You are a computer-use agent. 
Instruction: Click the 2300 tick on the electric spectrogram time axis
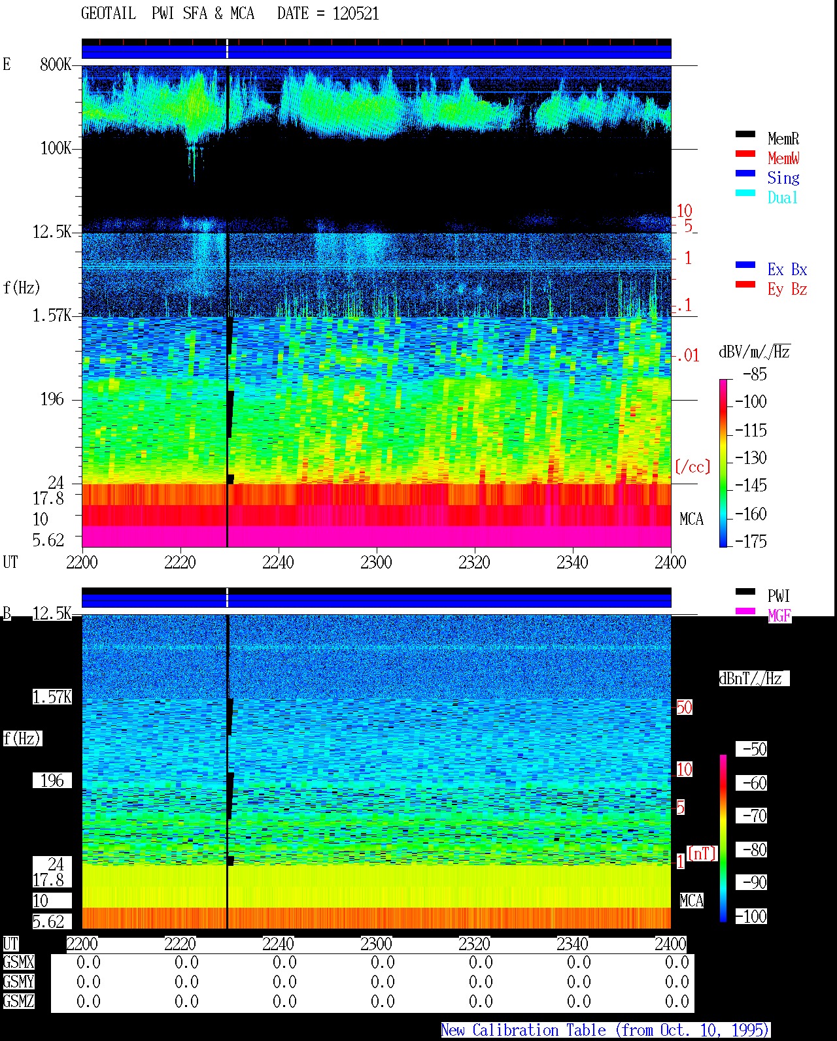[376, 562]
